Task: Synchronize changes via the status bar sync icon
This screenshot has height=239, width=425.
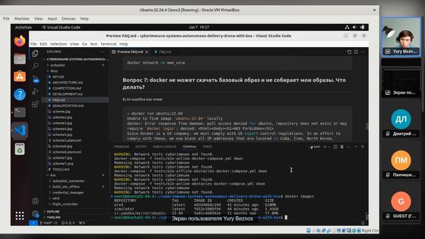Action: click(x=56, y=223)
